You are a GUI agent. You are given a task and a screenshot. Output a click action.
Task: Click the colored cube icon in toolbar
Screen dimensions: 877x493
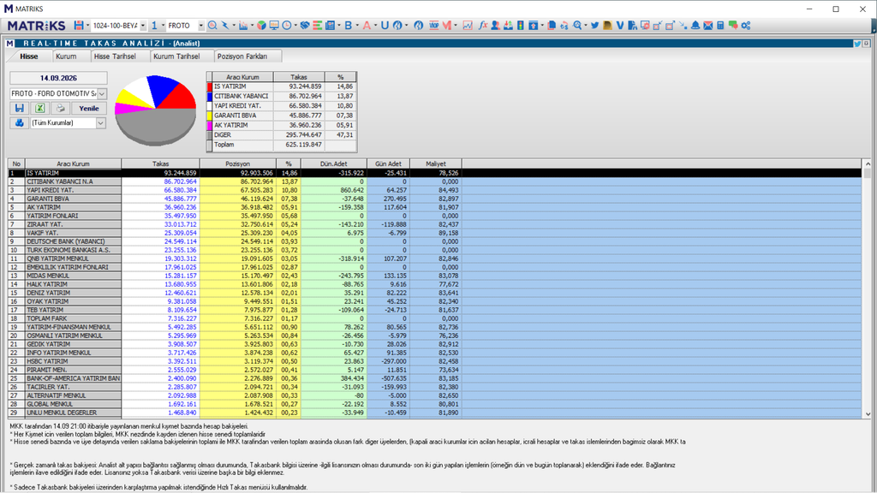[261, 26]
